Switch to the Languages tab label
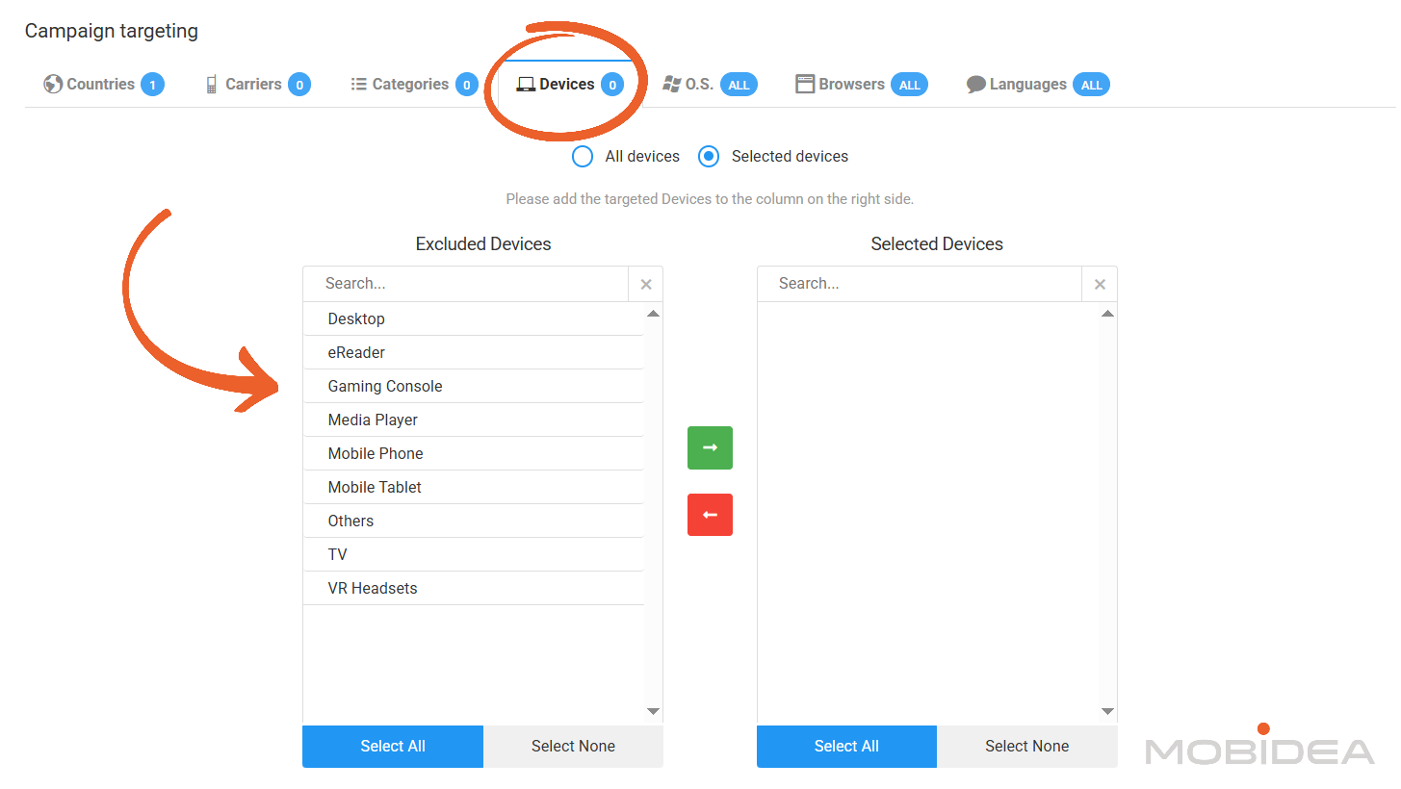1401x789 pixels. [1028, 84]
